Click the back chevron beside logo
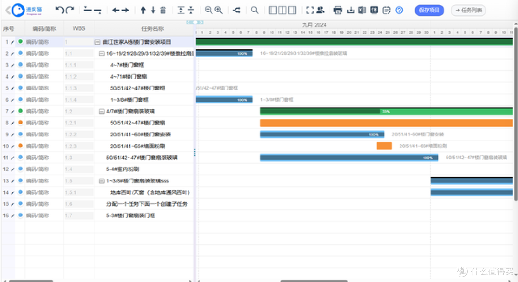Viewport: 518px width, 282px height. pyautogui.click(x=8, y=10)
